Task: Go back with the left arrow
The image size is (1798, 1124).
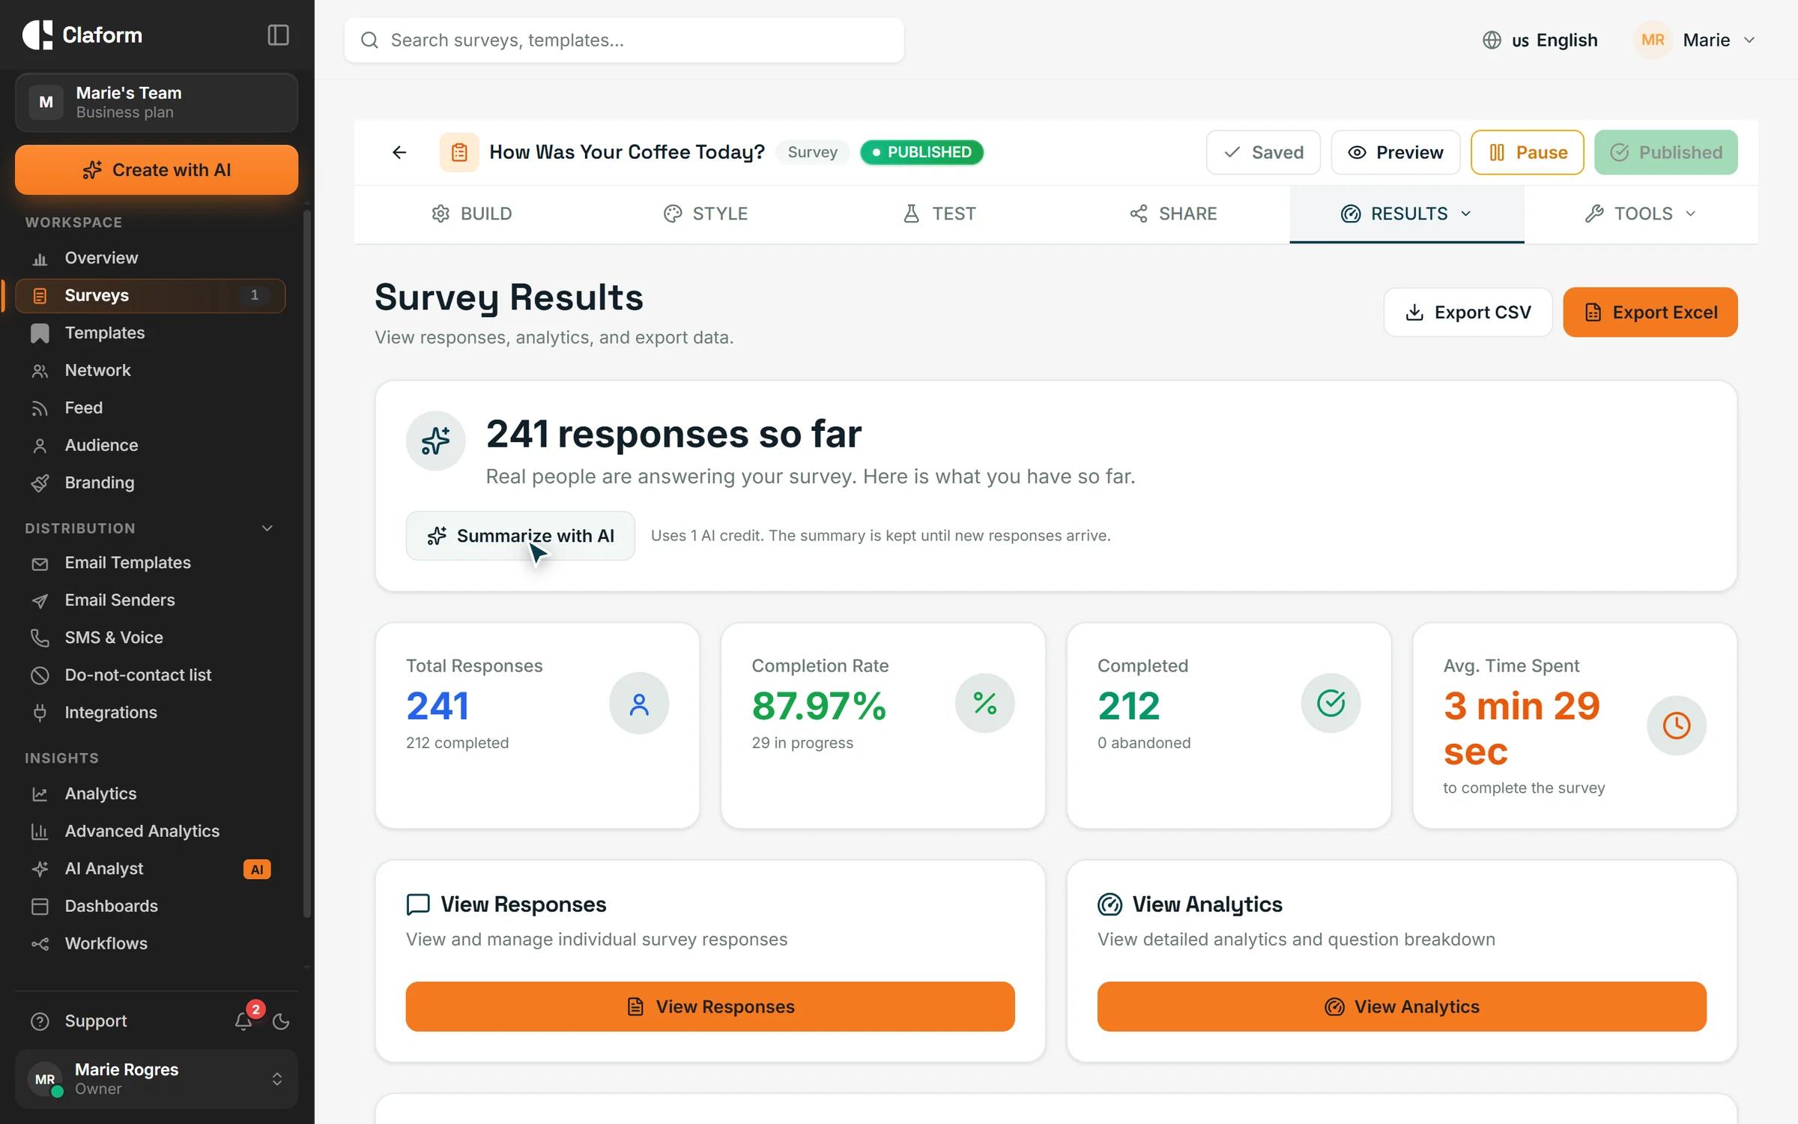Action: click(399, 152)
